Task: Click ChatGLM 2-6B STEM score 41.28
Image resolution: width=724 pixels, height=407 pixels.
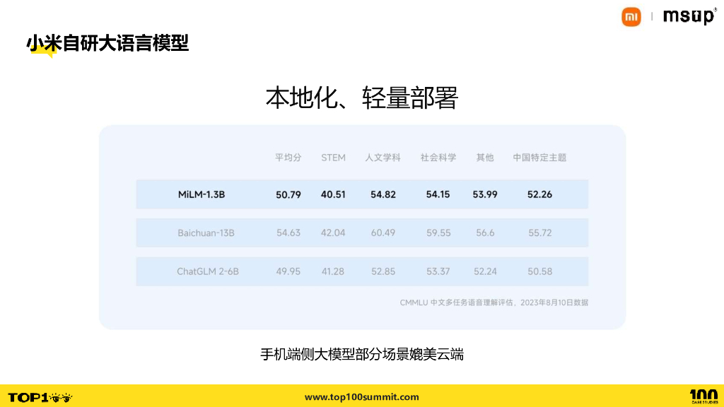Action: tap(333, 272)
